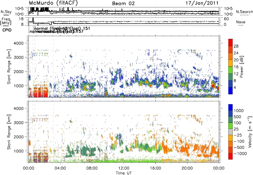Click the 04:00 time tick label
Screen dimensions: 253x175
point(60,168)
